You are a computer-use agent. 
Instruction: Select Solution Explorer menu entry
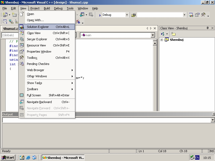click(47, 27)
